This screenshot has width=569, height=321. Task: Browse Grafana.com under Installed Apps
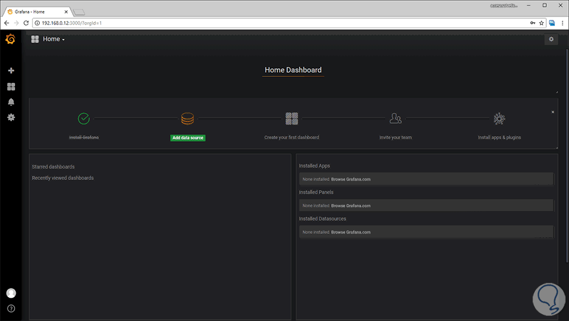351,179
